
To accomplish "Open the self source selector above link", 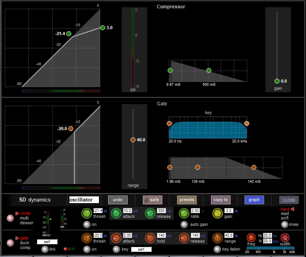I will (x=47, y=242).
